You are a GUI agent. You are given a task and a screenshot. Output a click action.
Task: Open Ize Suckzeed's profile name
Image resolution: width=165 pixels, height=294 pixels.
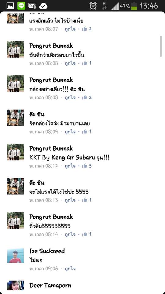pyautogui.click(x=47, y=251)
